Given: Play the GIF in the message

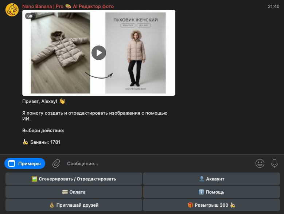Looking at the screenshot, I should click(98, 53).
